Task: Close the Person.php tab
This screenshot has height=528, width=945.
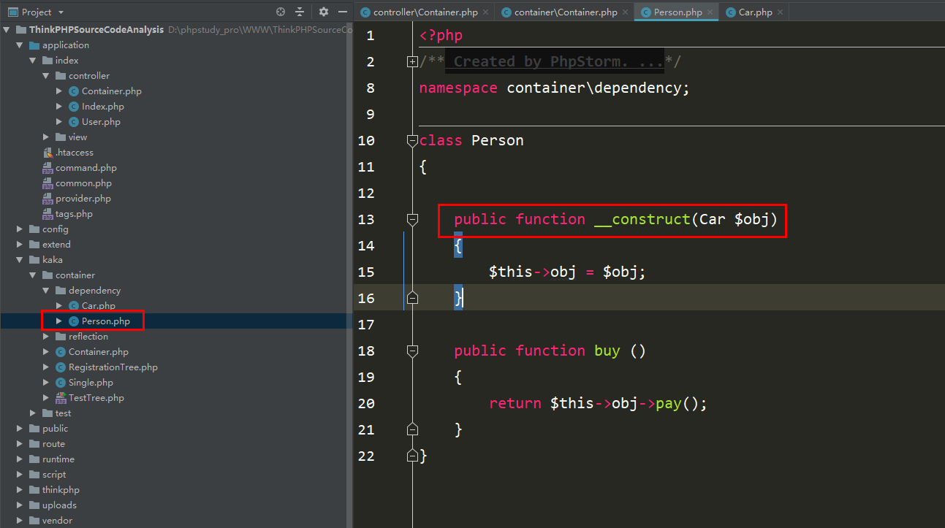Action: [x=710, y=12]
